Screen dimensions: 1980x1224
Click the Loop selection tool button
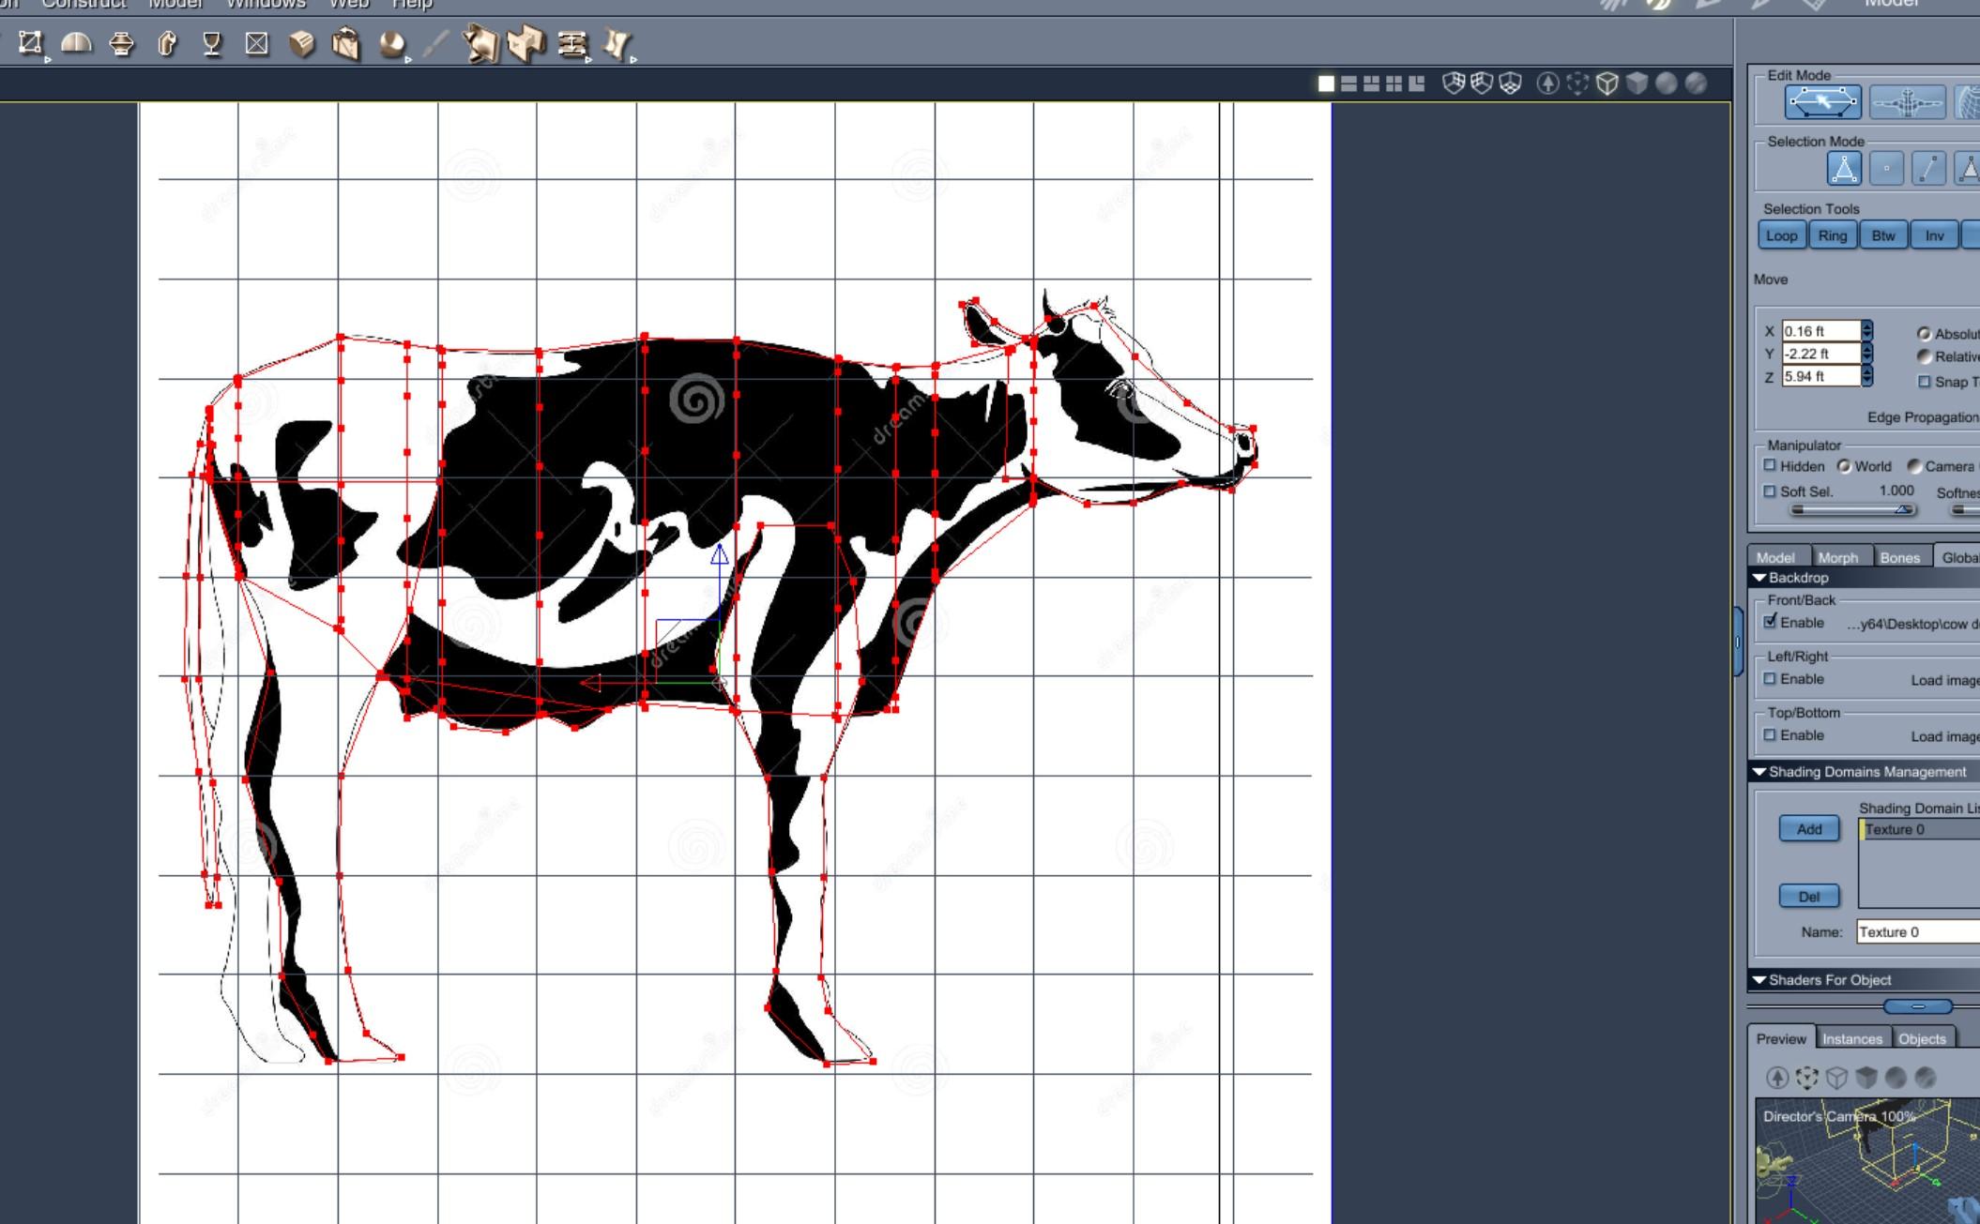(1781, 235)
